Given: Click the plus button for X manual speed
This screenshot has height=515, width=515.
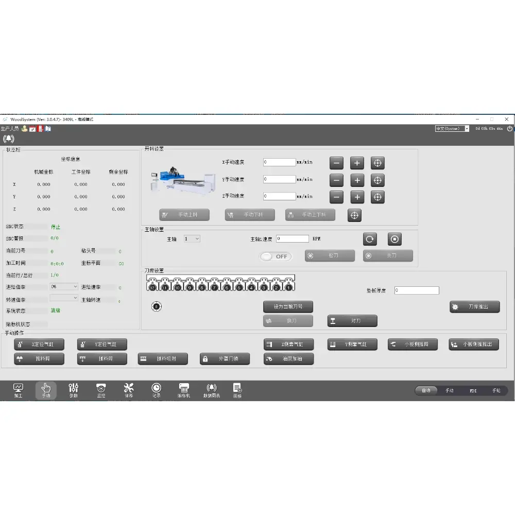Looking at the screenshot, I should [x=357, y=163].
